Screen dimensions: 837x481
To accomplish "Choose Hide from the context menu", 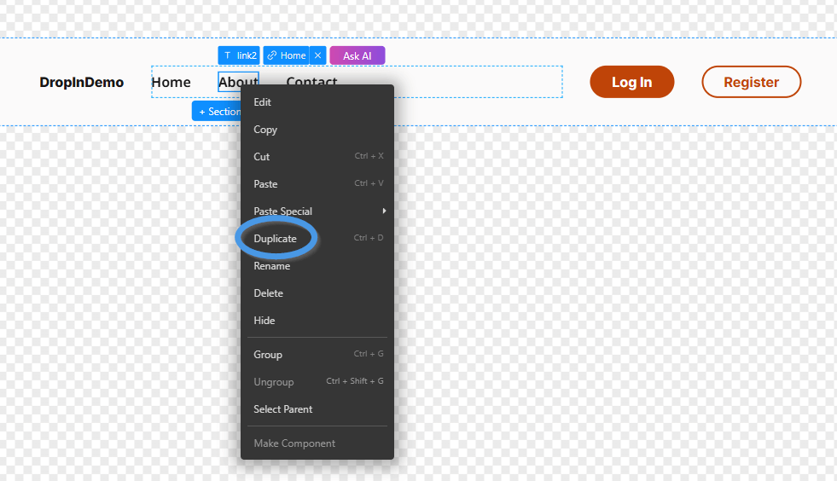I will point(317,320).
